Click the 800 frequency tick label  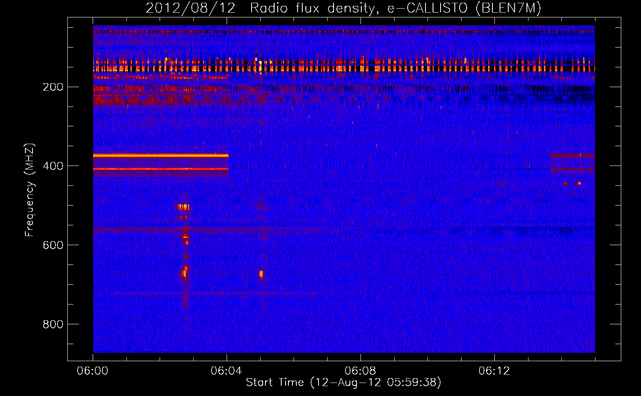[53, 324]
